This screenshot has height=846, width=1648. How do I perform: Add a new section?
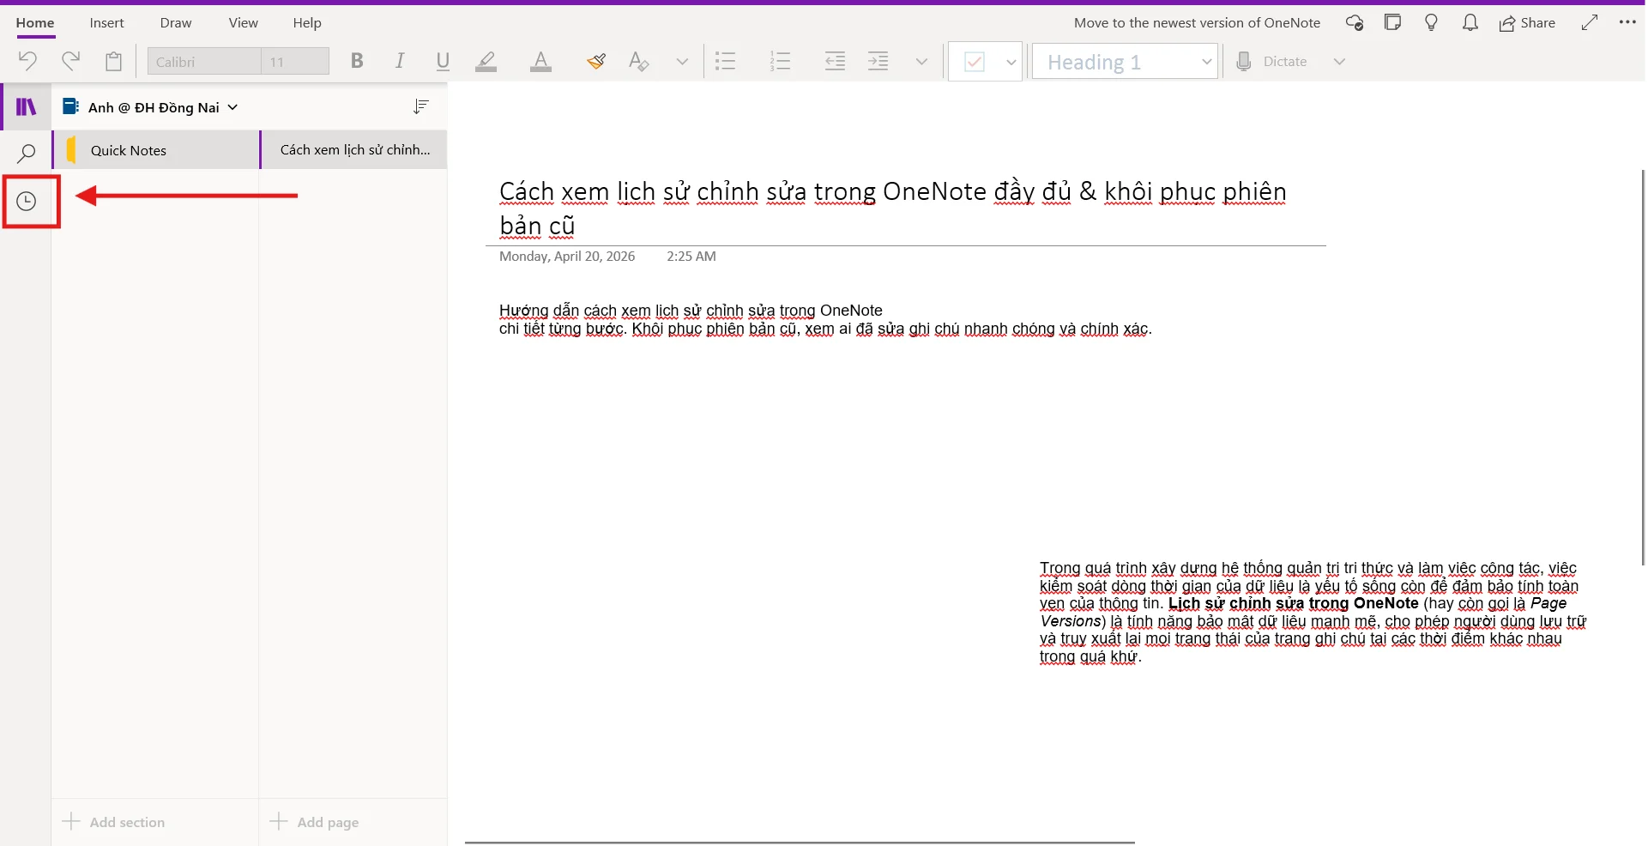coord(114,822)
